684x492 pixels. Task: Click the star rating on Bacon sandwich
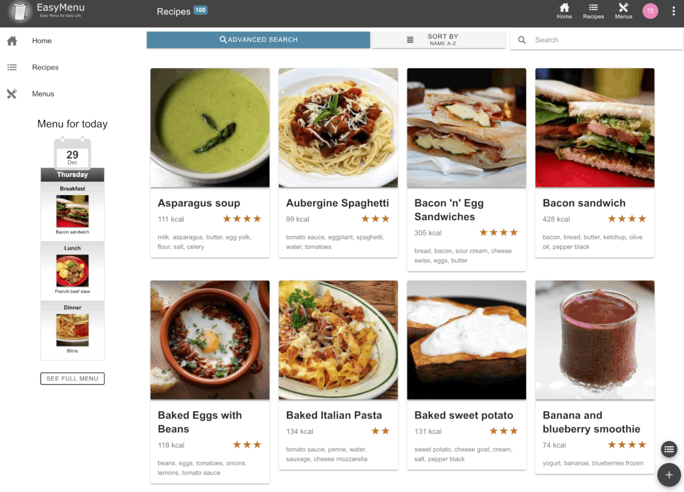[626, 219]
